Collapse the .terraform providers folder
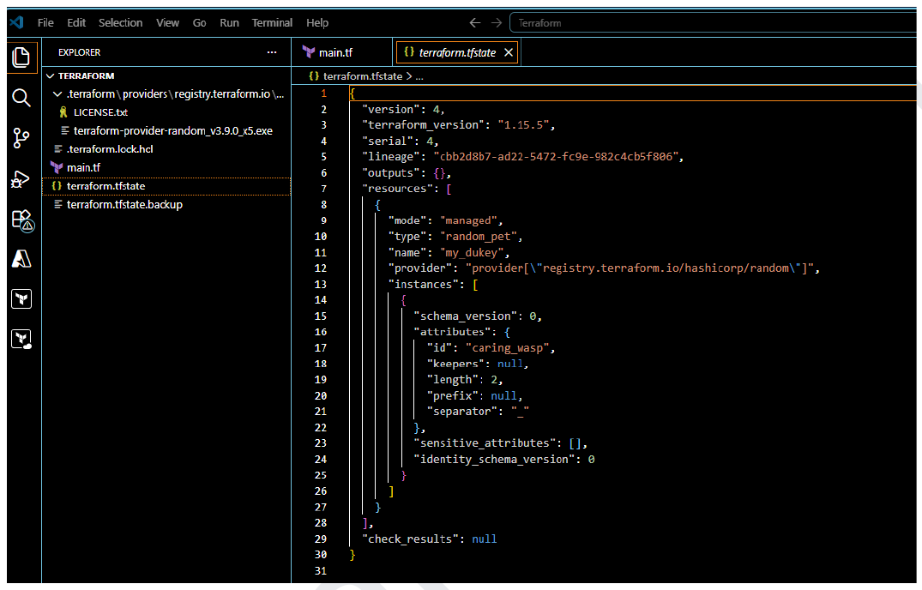 point(57,94)
